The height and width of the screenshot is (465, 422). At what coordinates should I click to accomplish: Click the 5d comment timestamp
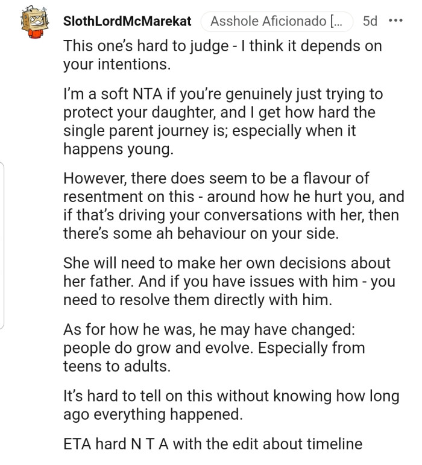tap(370, 22)
